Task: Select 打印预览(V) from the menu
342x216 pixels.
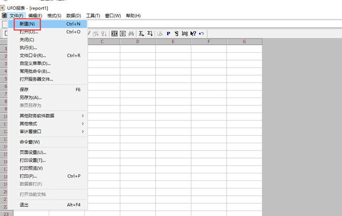Action: [x=32, y=168]
